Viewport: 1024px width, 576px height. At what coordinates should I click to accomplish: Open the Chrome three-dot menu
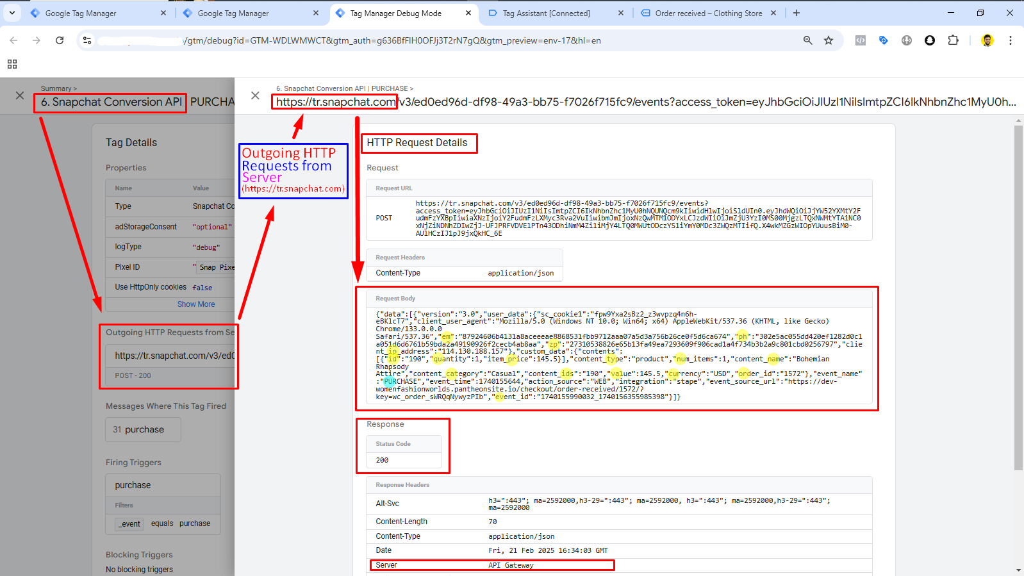coord(1010,40)
